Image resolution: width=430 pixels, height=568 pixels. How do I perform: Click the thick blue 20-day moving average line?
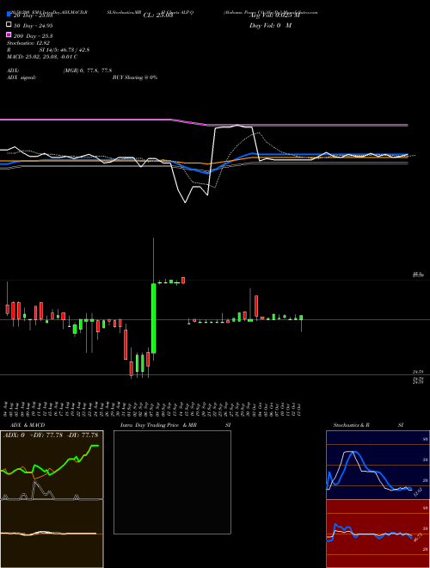326,154
